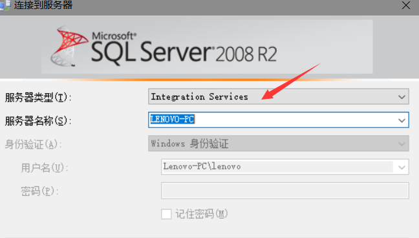
Task: Close the 连接到服务器 dialog
Action: (405, 5)
